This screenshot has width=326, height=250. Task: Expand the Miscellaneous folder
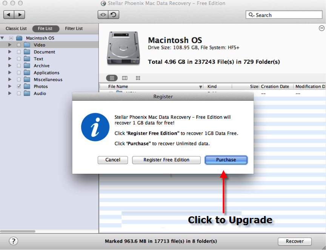[10, 80]
